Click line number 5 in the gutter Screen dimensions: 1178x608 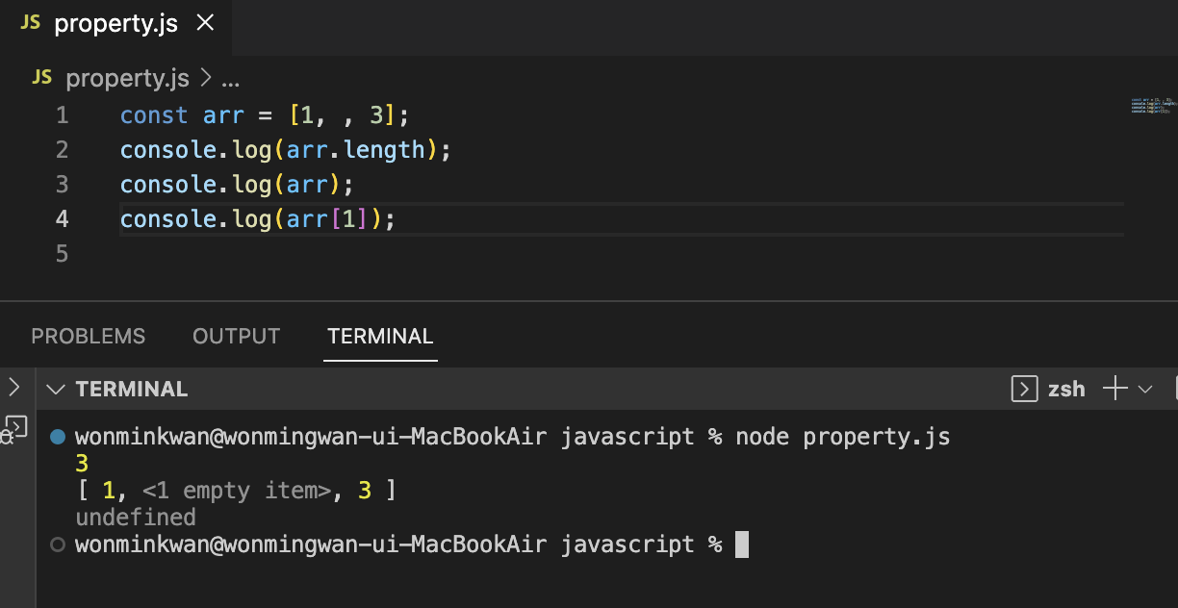click(63, 254)
